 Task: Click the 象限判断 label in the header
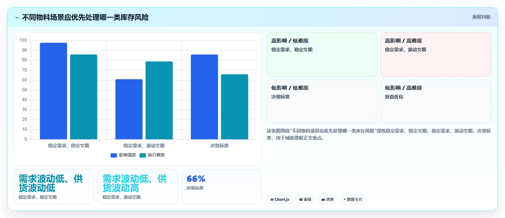[x=481, y=17]
